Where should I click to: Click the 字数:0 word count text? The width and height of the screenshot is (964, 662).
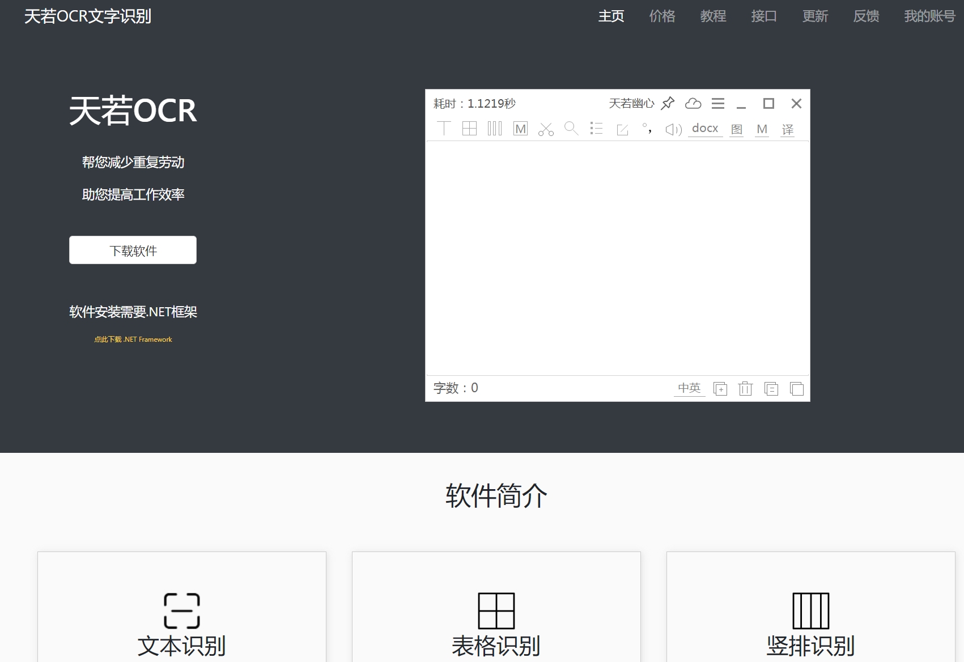[456, 388]
